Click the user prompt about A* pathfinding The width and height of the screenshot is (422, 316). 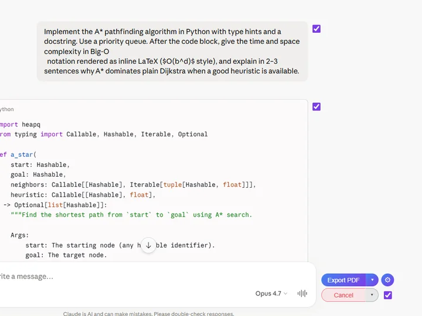pos(172,51)
